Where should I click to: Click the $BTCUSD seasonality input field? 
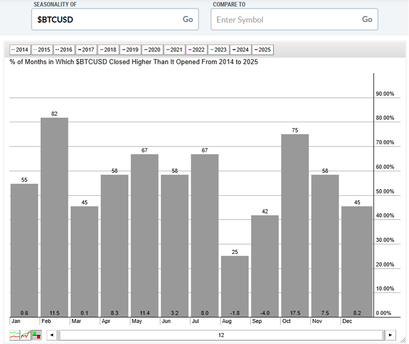click(x=88, y=19)
